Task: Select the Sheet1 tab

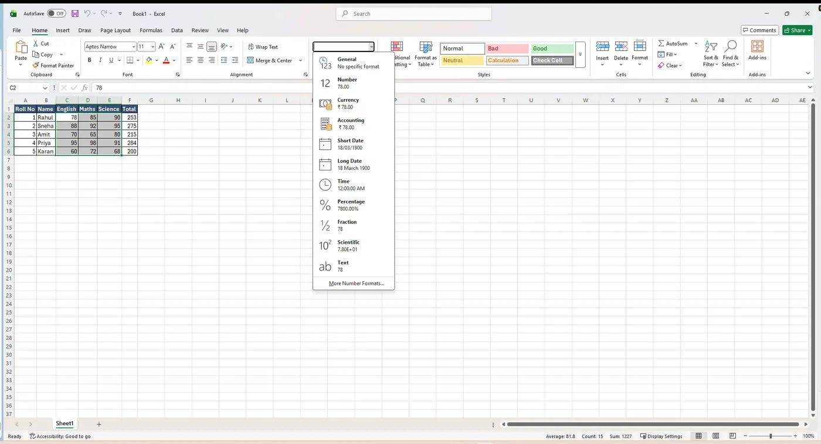Action: pyautogui.click(x=65, y=423)
